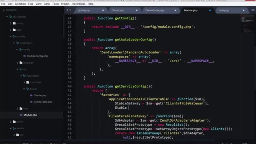Click the module.config.php file icon

tap(24, 56)
